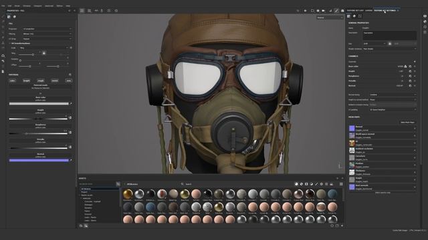Open the Projection dropdown in Fill
Screen dimensions: 428x240
click(x=47, y=29)
